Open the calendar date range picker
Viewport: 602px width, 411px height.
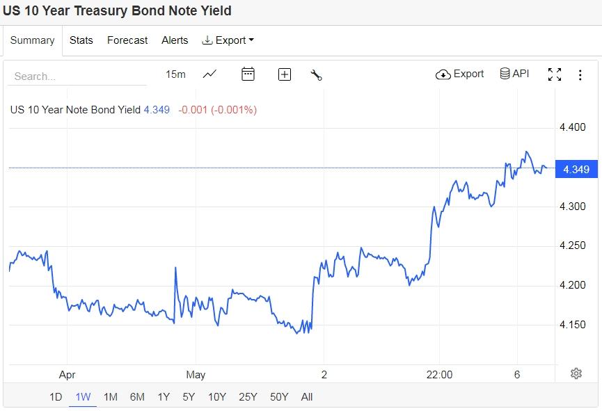tap(248, 74)
